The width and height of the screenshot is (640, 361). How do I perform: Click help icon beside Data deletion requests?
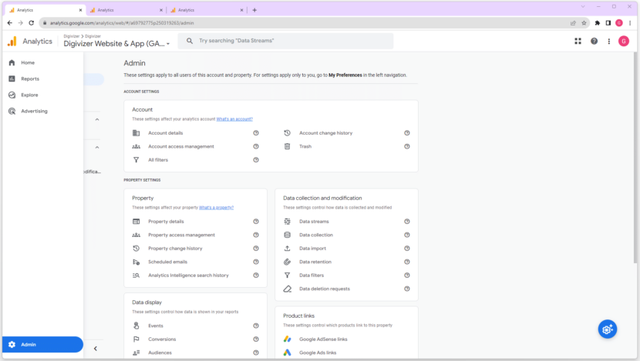click(407, 289)
